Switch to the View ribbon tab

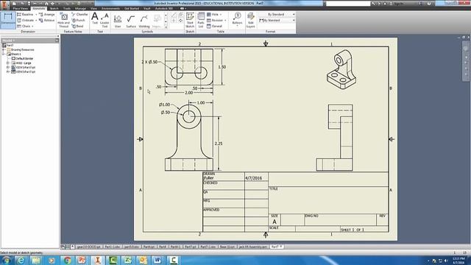click(x=93, y=8)
